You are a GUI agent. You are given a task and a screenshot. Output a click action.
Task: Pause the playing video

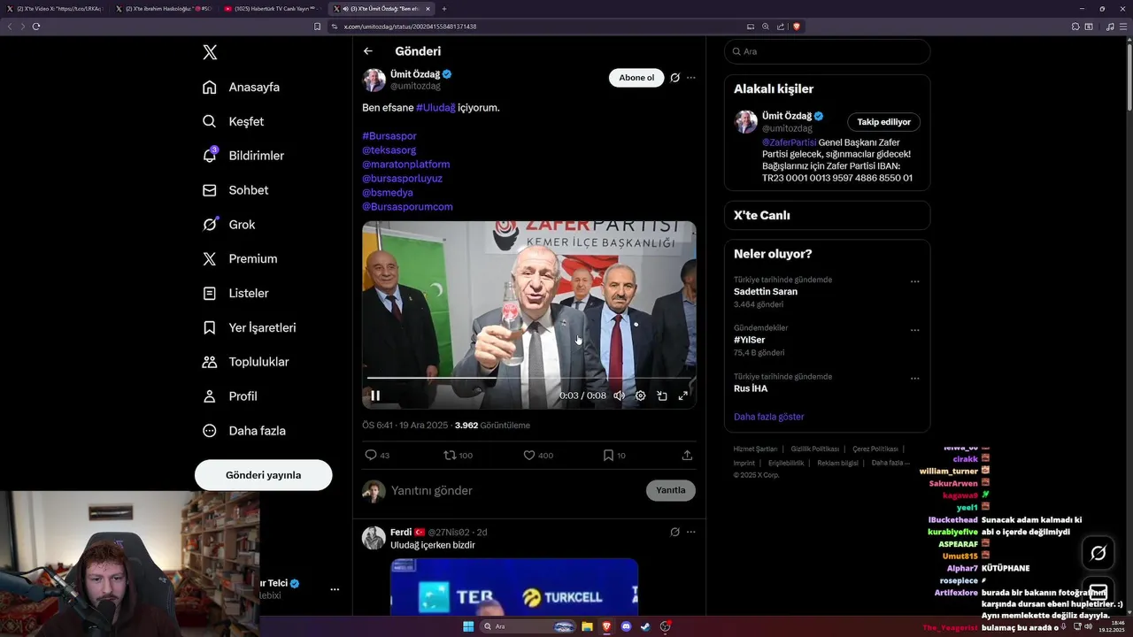(x=375, y=395)
